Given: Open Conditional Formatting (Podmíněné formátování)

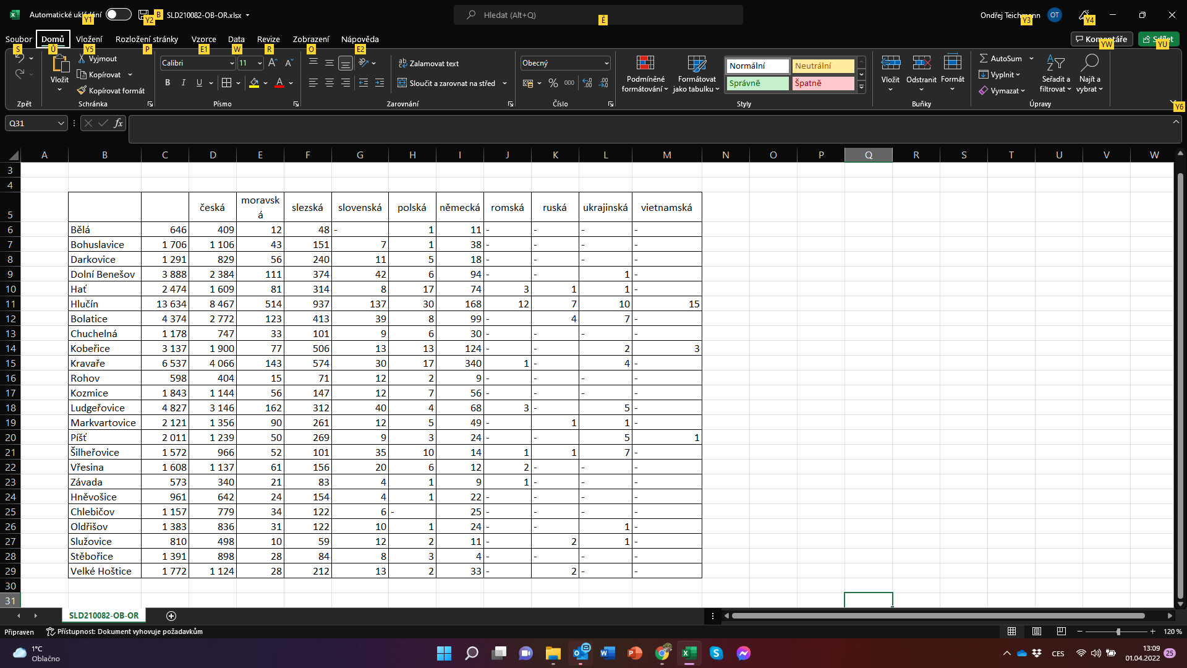Looking at the screenshot, I should (645, 74).
